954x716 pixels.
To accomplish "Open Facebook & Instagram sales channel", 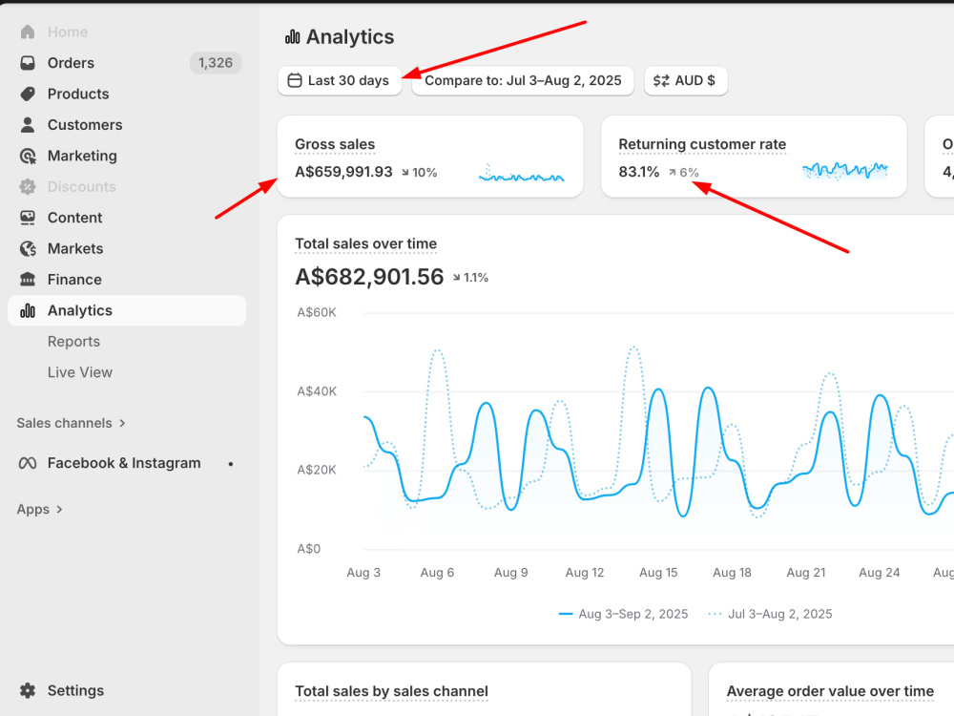I will pyautogui.click(x=127, y=463).
